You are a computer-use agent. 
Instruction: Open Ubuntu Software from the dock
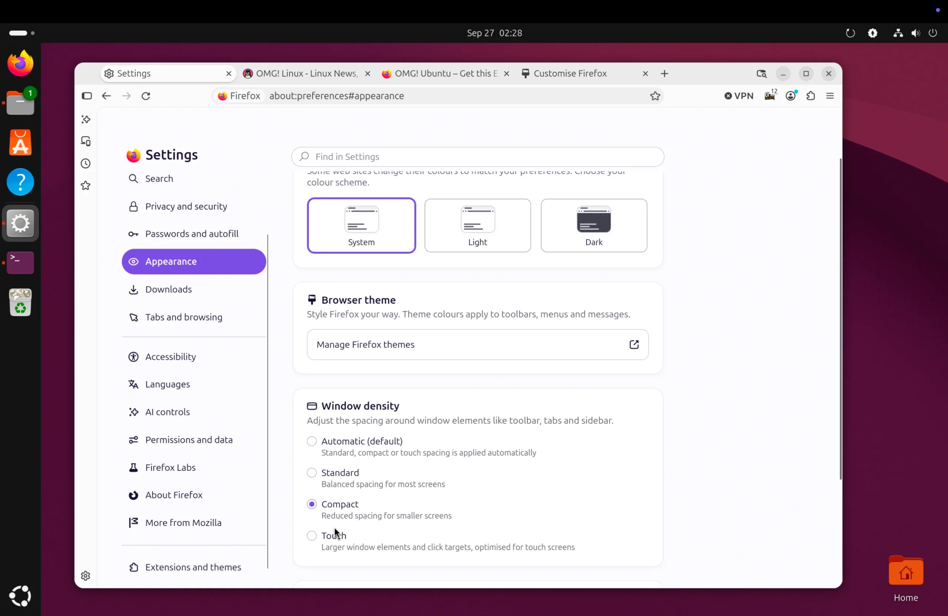click(20, 142)
